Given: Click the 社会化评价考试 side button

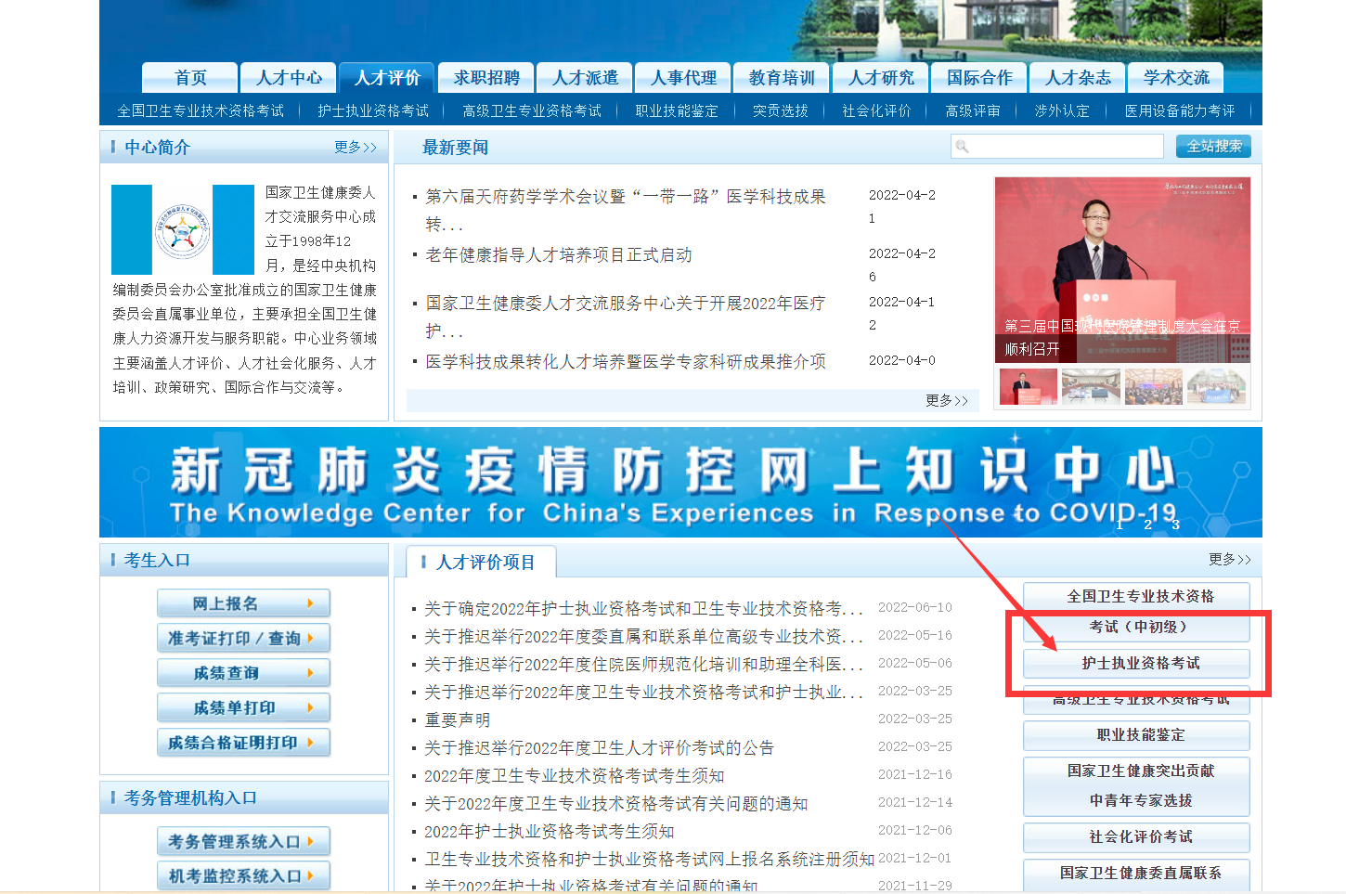Looking at the screenshot, I should 1136,837.
